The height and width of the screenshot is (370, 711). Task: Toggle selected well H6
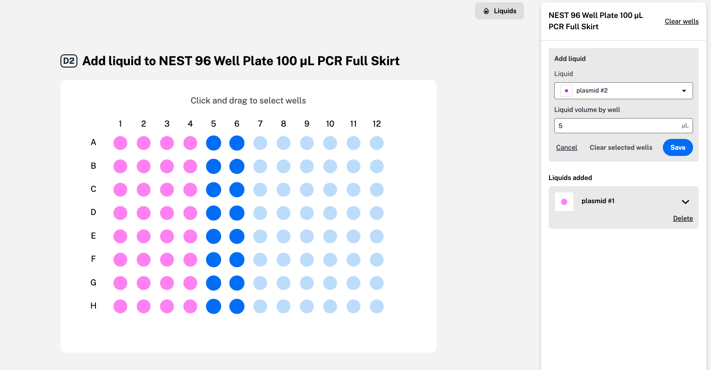pyautogui.click(x=237, y=307)
